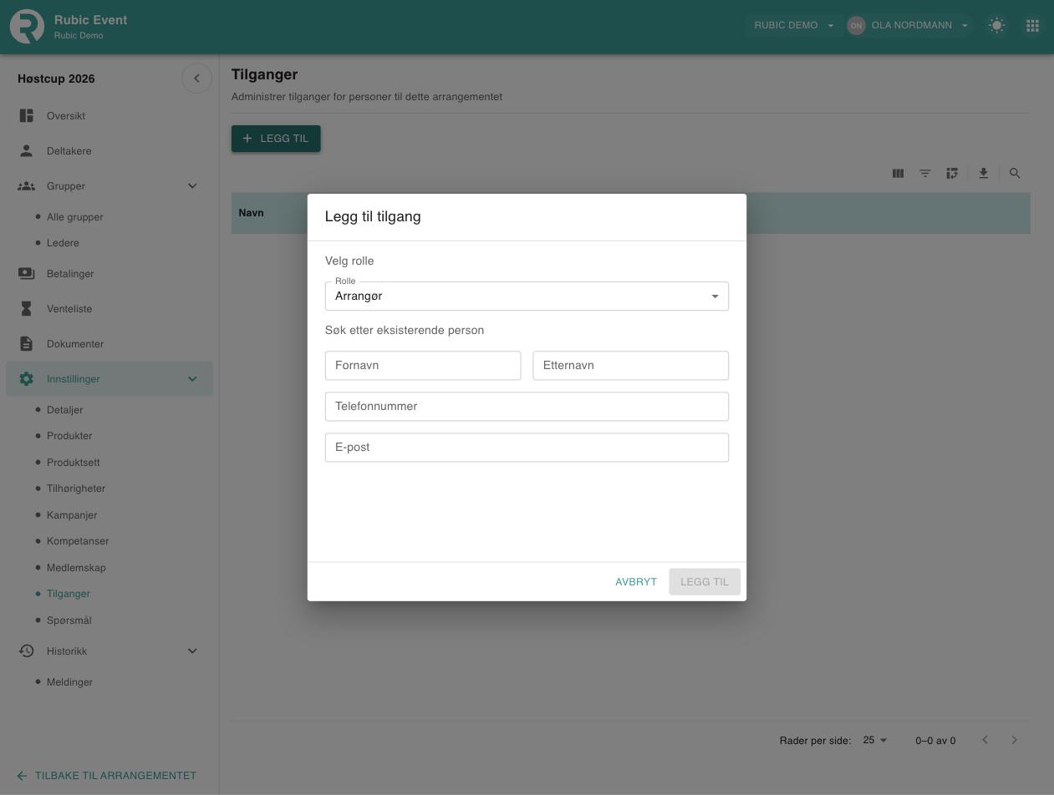The width and height of the screenshot is (1054, 795).
Task: Expand the Historikk section chevron
Action: [192, 651]
